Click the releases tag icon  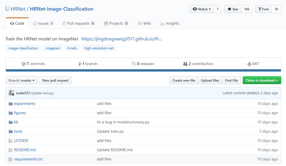pos(134,64)
